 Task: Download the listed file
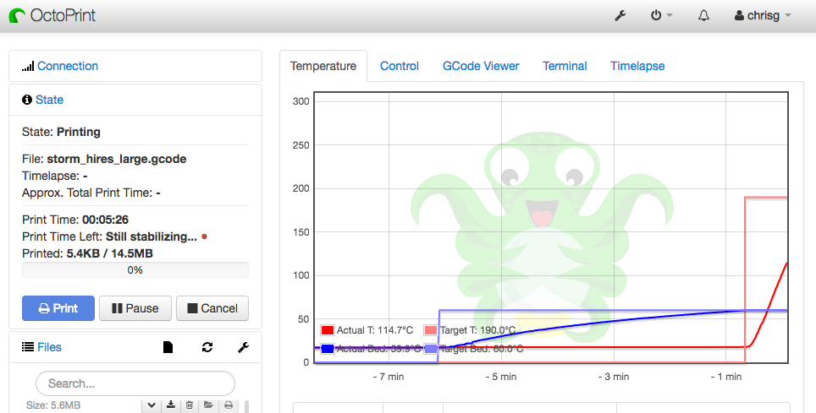click(x=171, y=405)
